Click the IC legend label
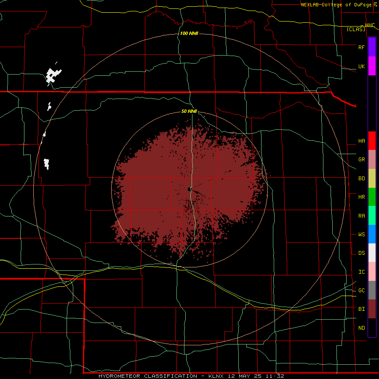This screenshot has height=379, width=379. pyautogui.click(x=361, y=272)
